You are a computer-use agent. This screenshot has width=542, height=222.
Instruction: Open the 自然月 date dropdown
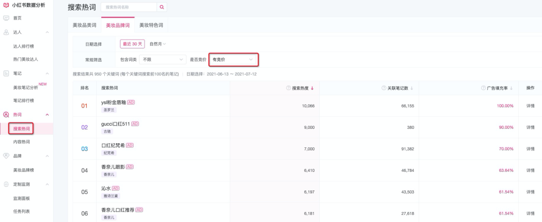point(158,44)
